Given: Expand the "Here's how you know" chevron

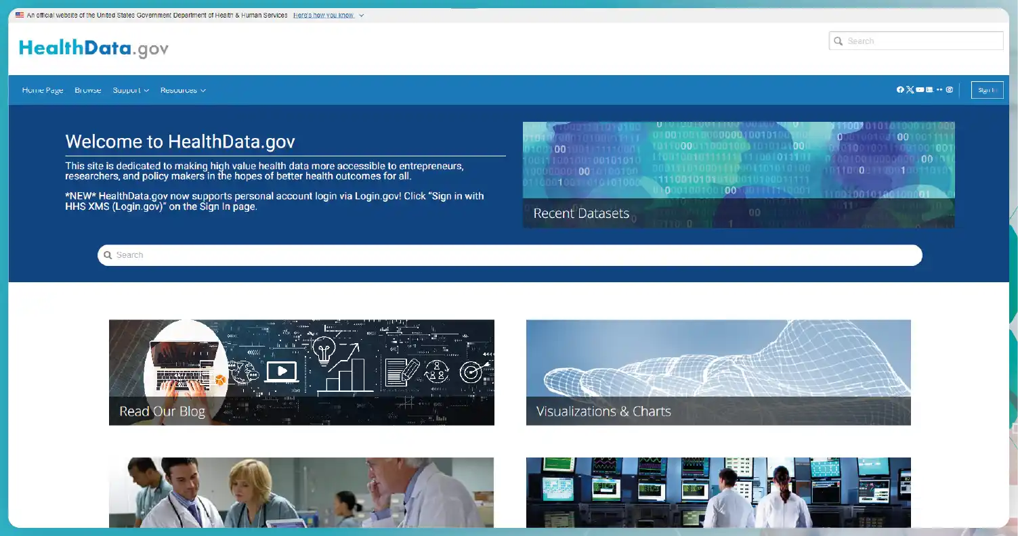Looking at the screenshot, I should 361,15.
